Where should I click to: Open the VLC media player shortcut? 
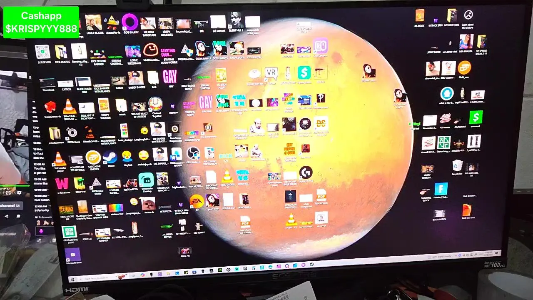(x=59, y=162)
